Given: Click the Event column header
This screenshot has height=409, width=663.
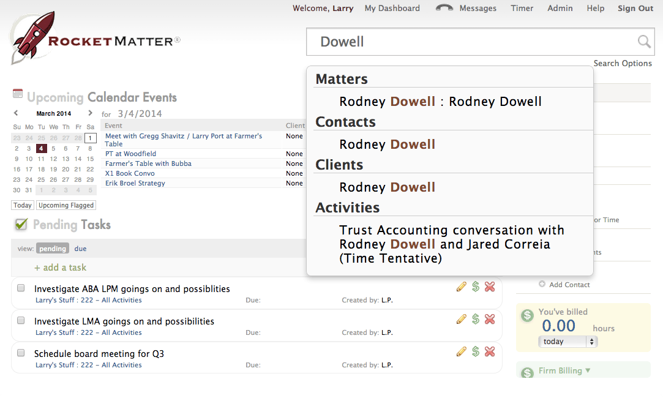Looking at the screenshot, I should click(x=113, y=126).
